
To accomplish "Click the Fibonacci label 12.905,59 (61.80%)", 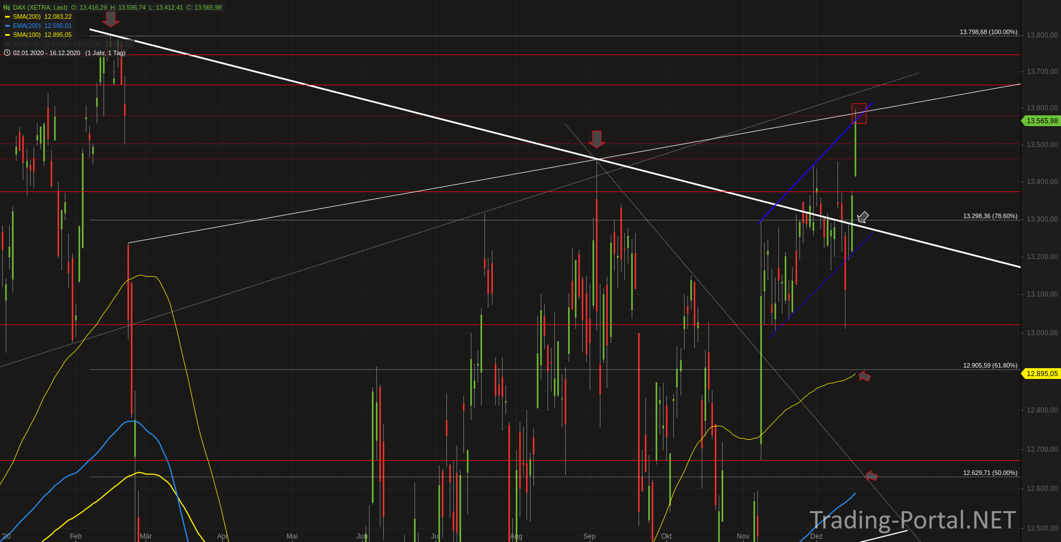I will (990, 365).
